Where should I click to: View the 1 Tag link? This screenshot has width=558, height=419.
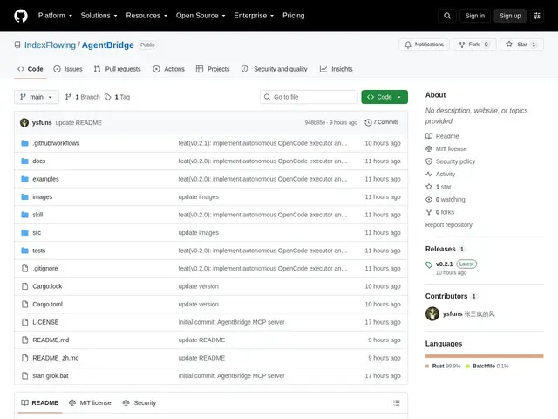pyautogui.click(x=118, y=97)
